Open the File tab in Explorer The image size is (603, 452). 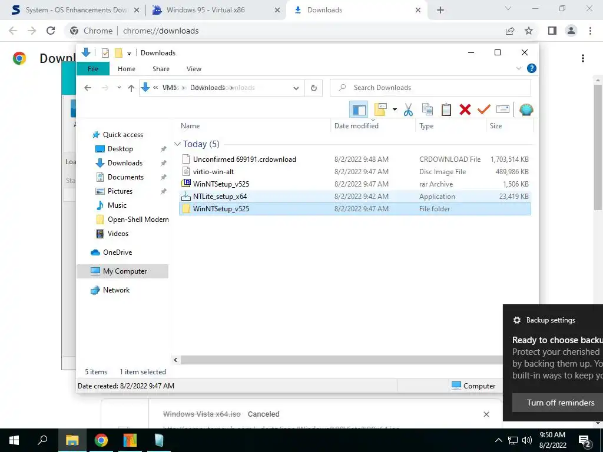tap(93, 69)
